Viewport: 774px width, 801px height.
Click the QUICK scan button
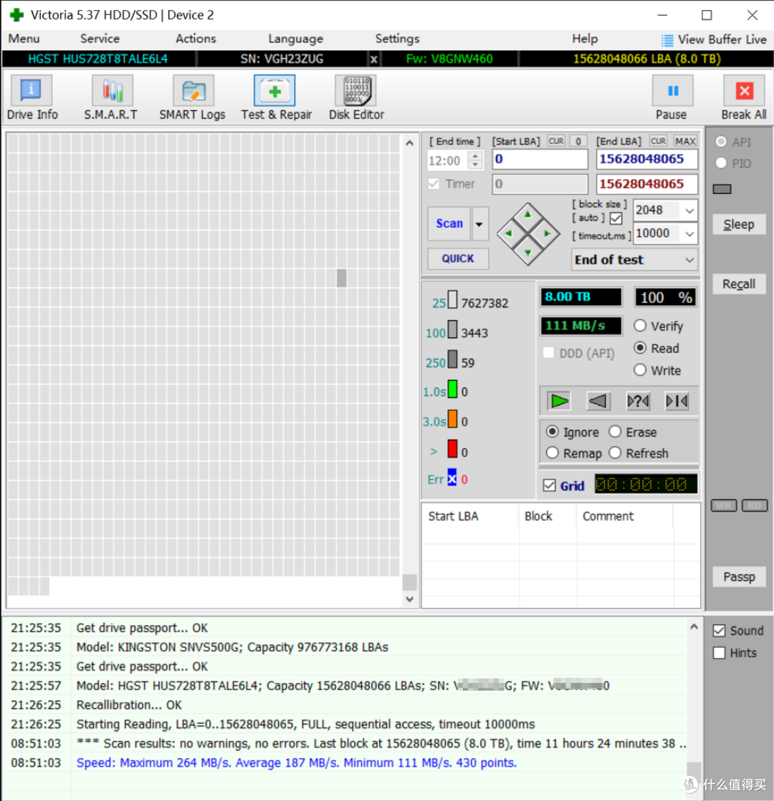[x=458, y=258]
